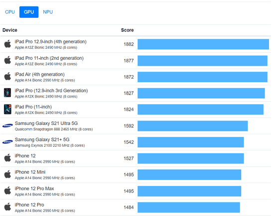Image resolution: width=279 pixels, height=216 pixels.
Task: Click the score value 1827
Action: click(129, 93)
